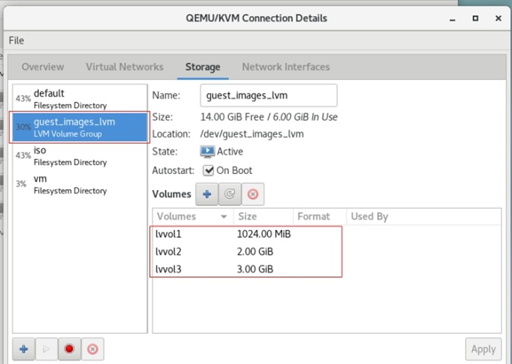This screenshot has width=512, height=364.
Task: Click the Active state monitor icon
Action: point(207,152)
